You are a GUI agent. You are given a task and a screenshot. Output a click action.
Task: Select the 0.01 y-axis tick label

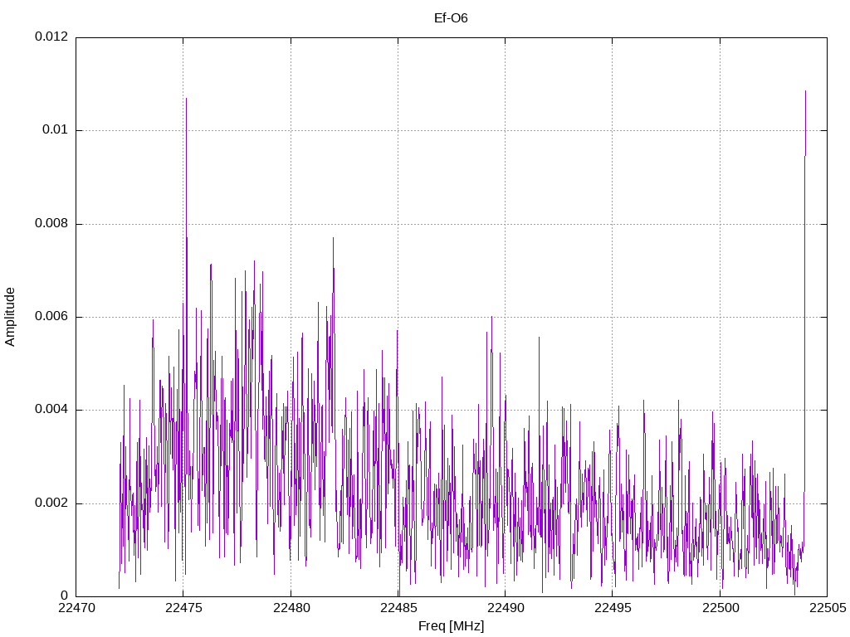click(x=56, y=130)
